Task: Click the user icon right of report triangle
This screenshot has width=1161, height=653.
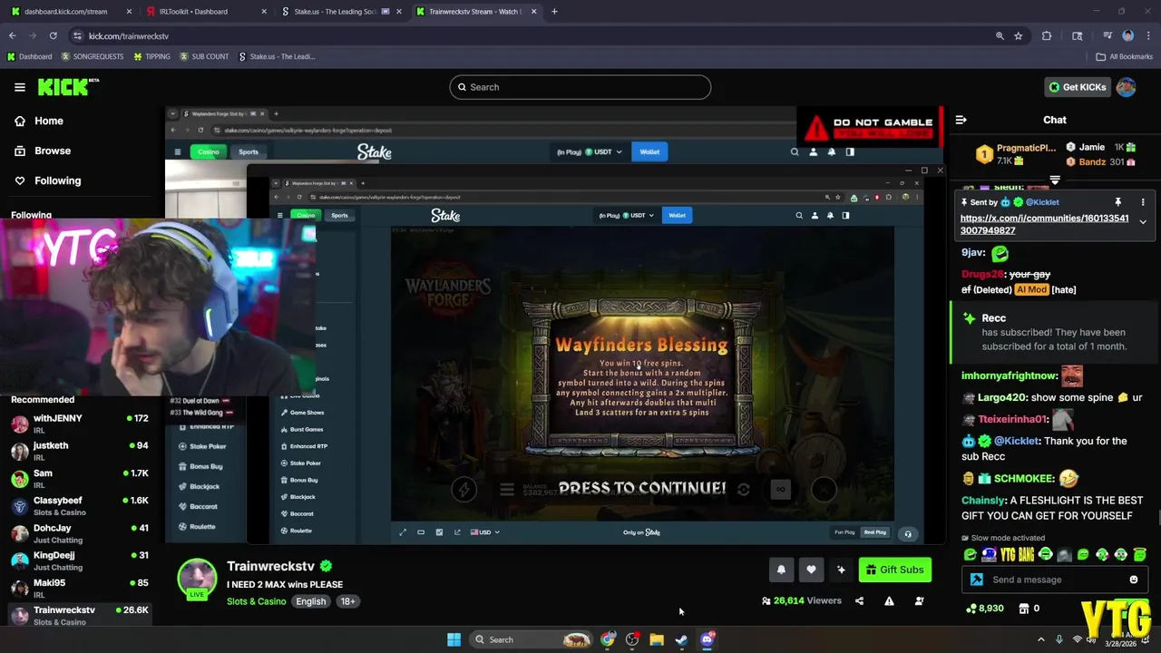Action: (x=919, y=600)
